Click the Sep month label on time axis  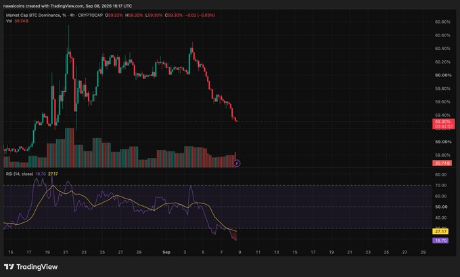[166, 253]
